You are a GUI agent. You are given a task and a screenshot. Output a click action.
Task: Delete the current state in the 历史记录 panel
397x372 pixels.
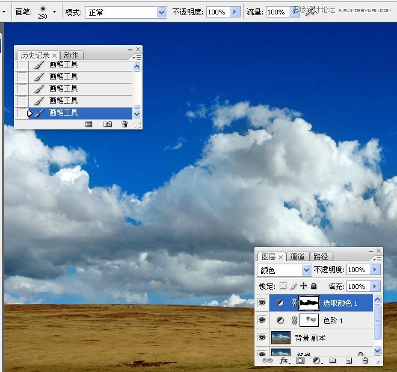point(125,124)
